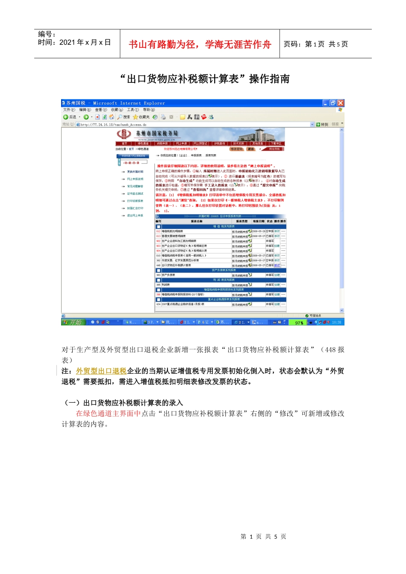Tick the 重点企业税源报表 group checkbox
406x574 pixels.
[158, 299]
